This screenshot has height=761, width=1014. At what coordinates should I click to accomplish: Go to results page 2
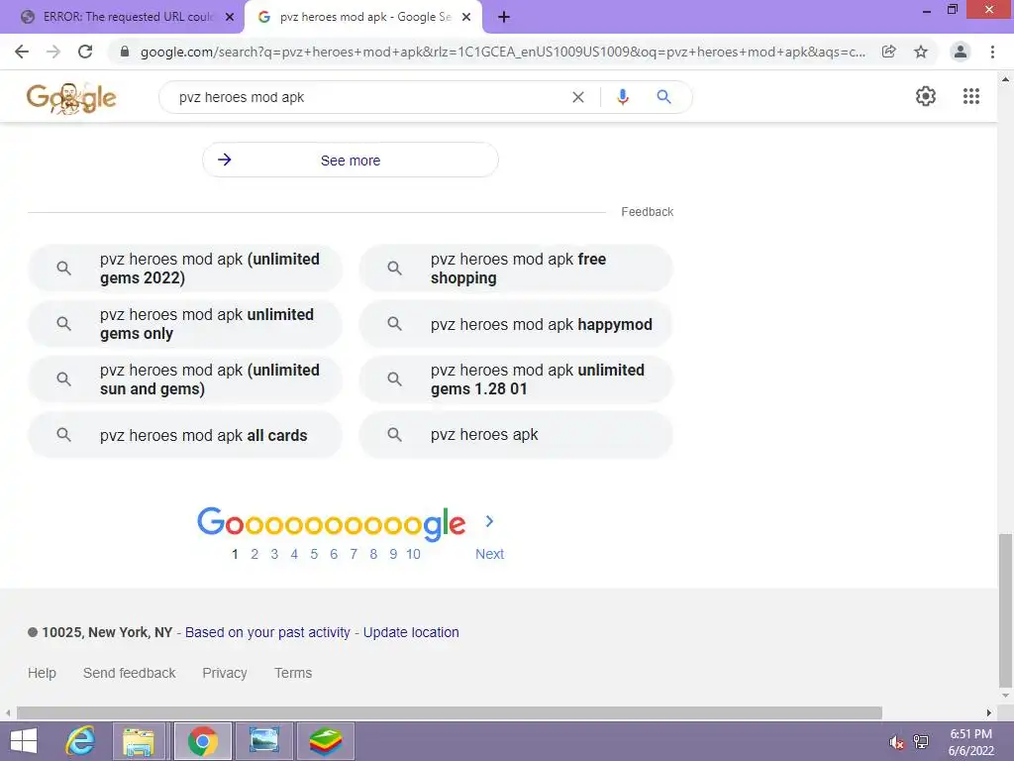(254, 554)
